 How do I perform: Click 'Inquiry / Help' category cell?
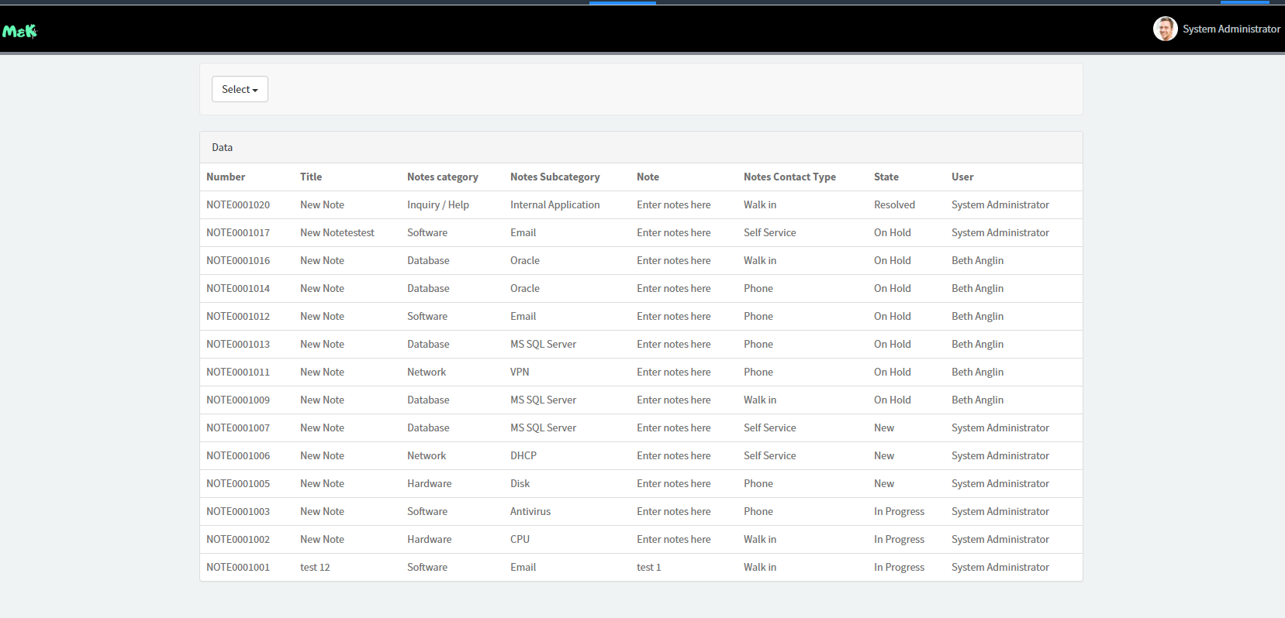coord(438,204)
